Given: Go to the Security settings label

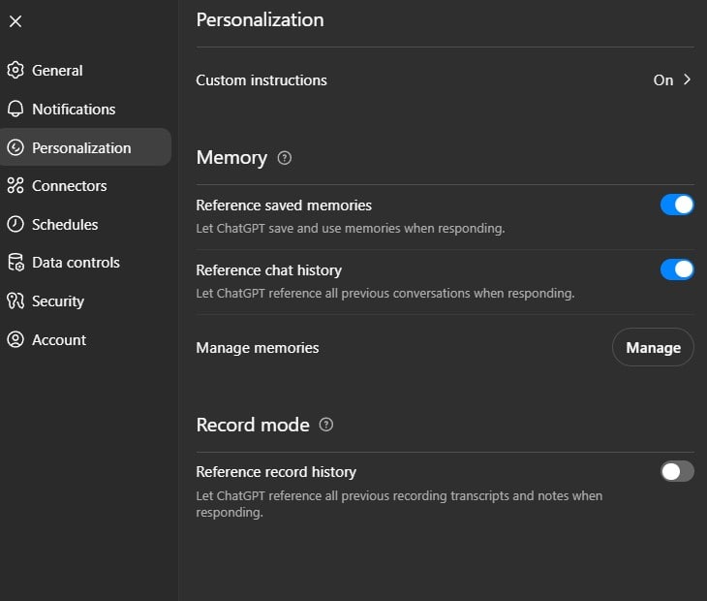Looking at the screenshot, I should (58, 301).
